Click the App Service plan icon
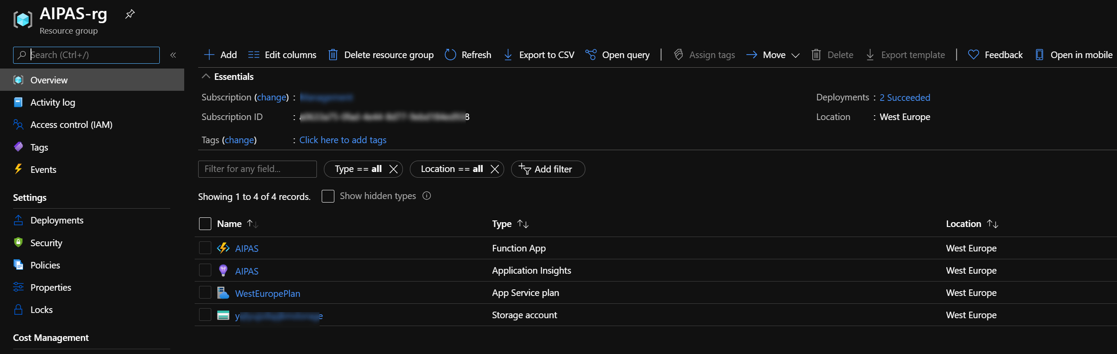This screenshot has height=354, width=1117. tap(223, 293)
